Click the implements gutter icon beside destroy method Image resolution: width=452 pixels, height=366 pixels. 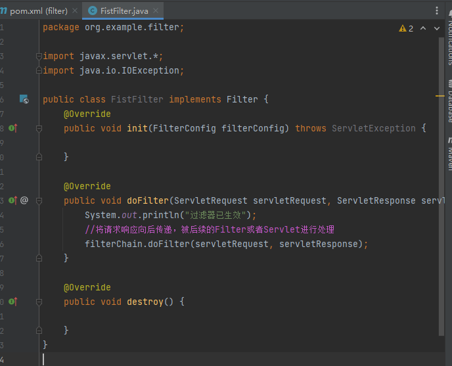12,302
